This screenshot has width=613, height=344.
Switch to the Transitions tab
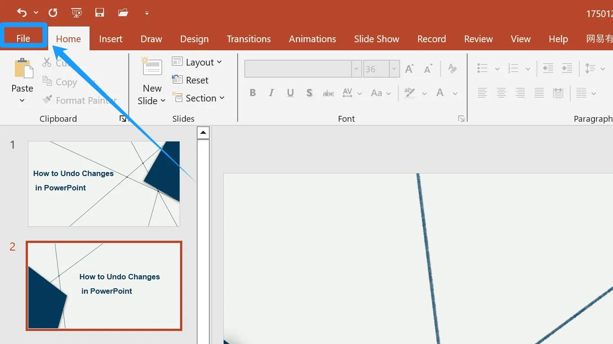[248, 39]
